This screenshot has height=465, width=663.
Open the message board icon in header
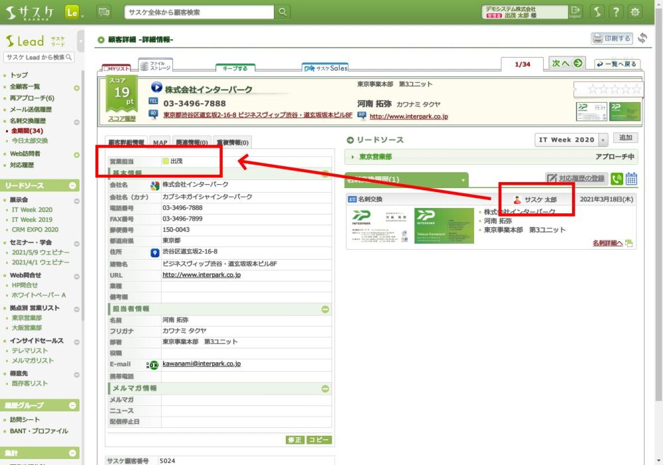tap(103, 12)
